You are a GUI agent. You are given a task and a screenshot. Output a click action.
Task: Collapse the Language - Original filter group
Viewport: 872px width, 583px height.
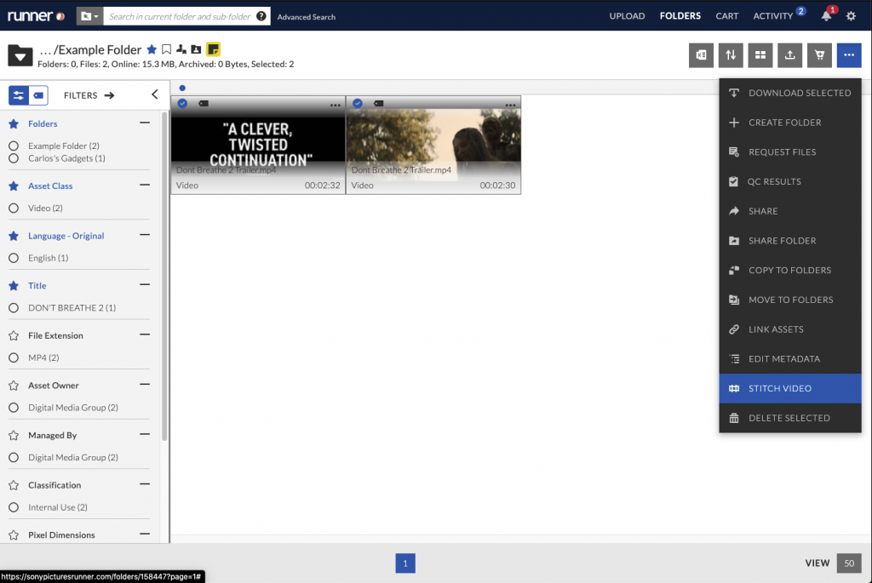[x=145, y=235]
